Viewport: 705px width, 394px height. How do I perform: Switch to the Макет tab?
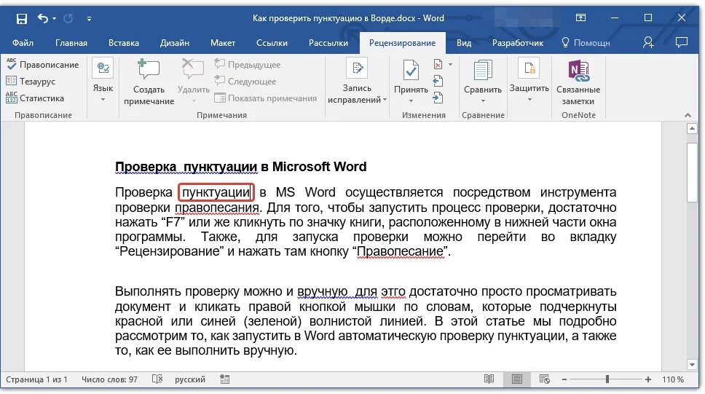(x=223, y=43)
